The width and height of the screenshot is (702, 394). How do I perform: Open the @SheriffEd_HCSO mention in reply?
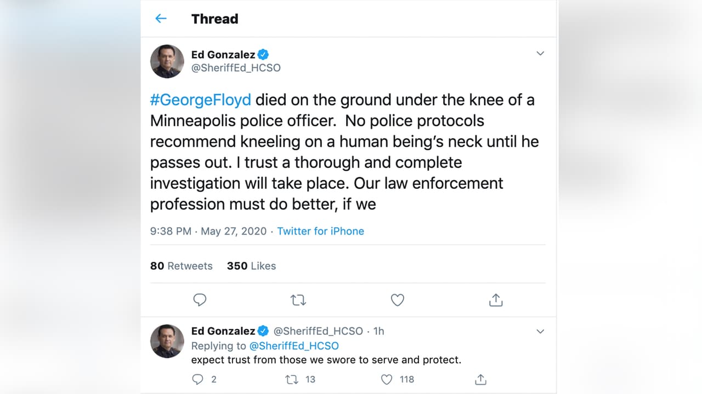click(294, 346)
